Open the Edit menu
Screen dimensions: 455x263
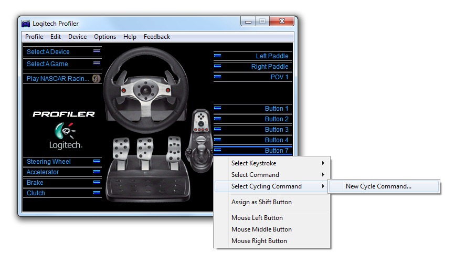(56, 37)
